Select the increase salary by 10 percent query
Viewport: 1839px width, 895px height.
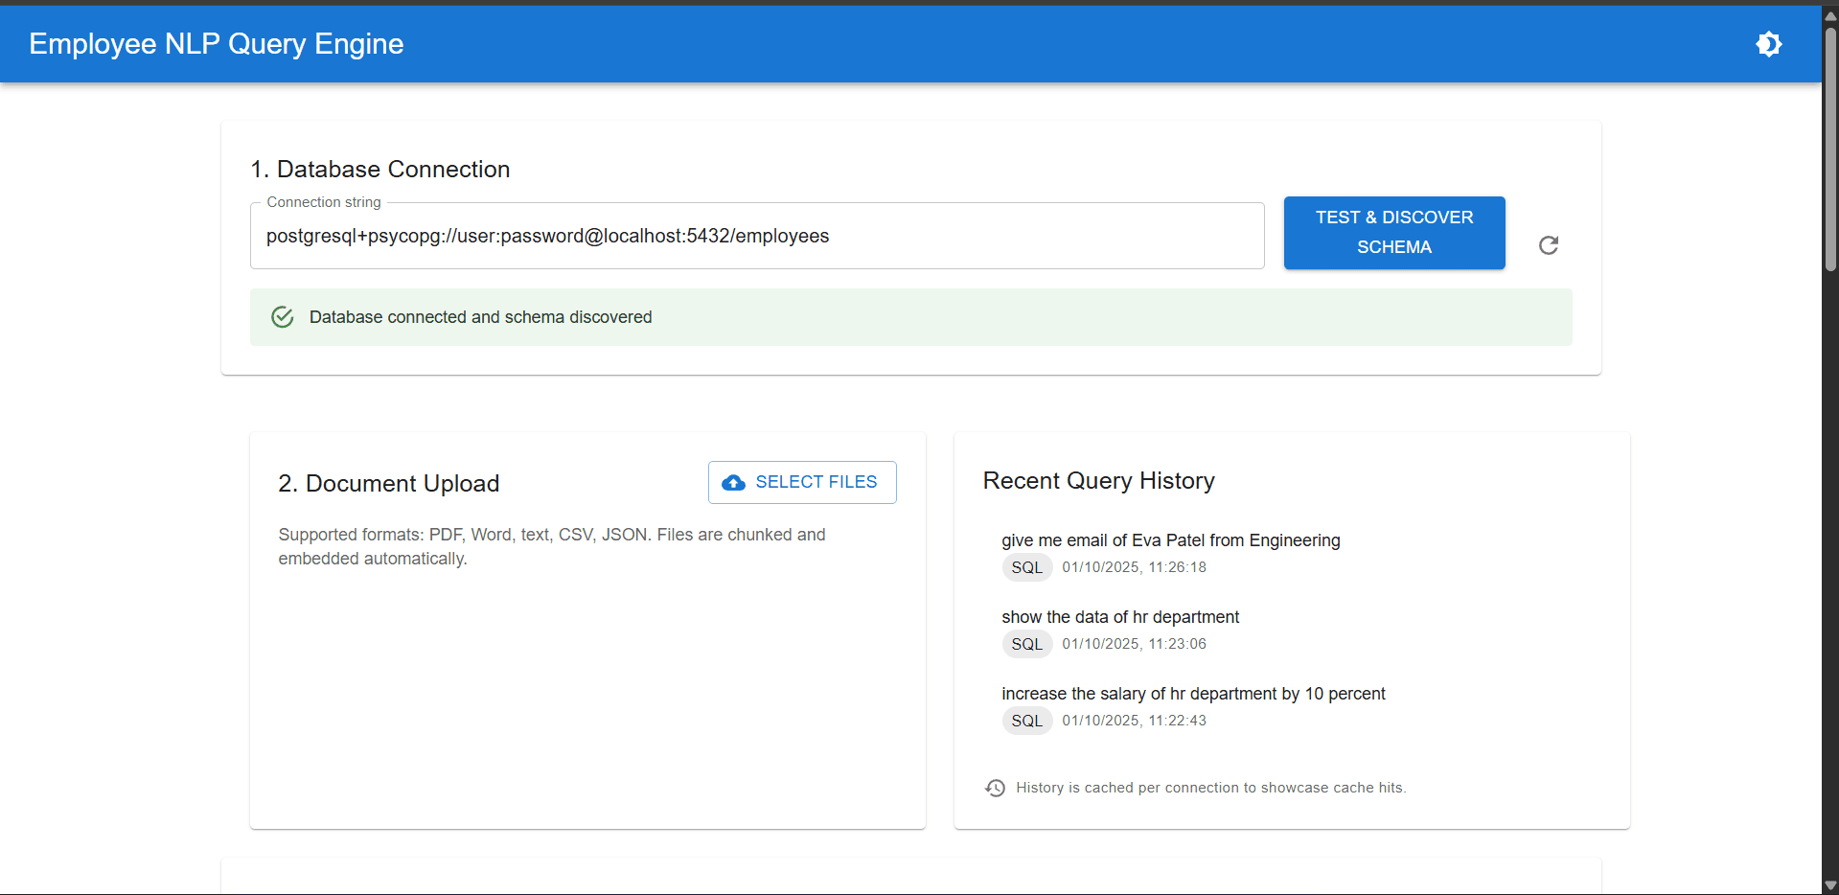coord(1193,694)
